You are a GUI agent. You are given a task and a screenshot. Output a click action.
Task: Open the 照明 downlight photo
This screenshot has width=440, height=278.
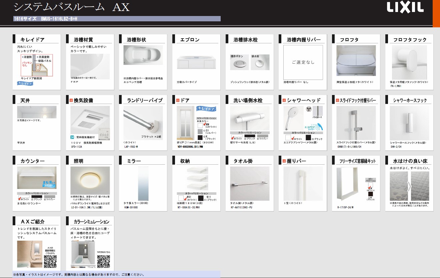pyautogui.click(x=90, y=181)
